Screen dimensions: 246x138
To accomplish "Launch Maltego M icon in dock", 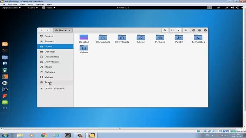I will [x=5, y=64].
